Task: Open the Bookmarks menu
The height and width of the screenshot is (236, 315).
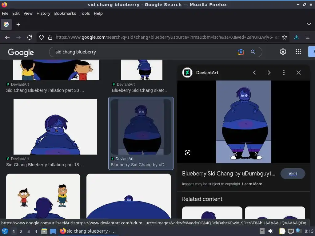Action: click(x=65, y=14)
